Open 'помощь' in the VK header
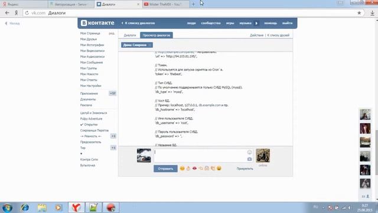 [271, 23]
